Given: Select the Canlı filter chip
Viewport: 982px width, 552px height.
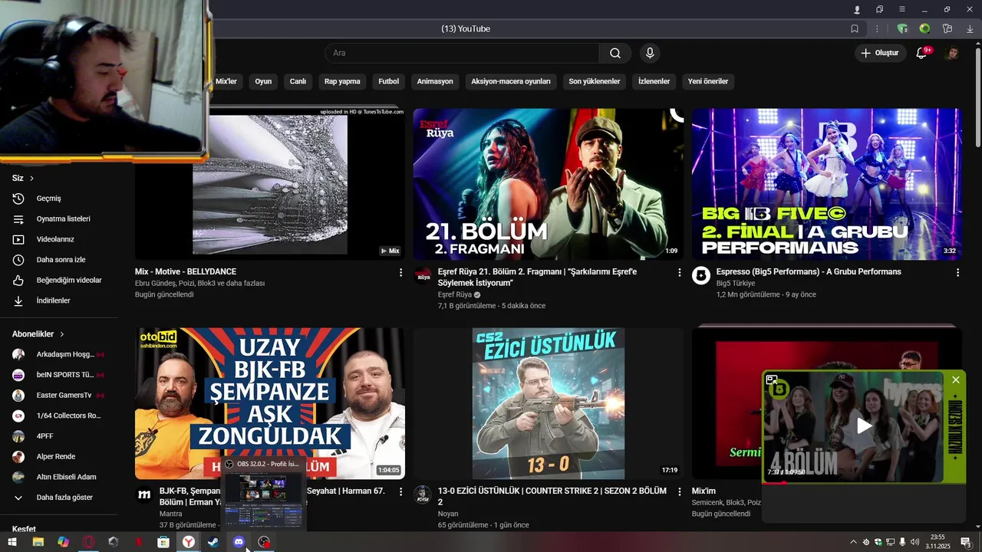Looking at the screenshot, I should click(298, 81).
